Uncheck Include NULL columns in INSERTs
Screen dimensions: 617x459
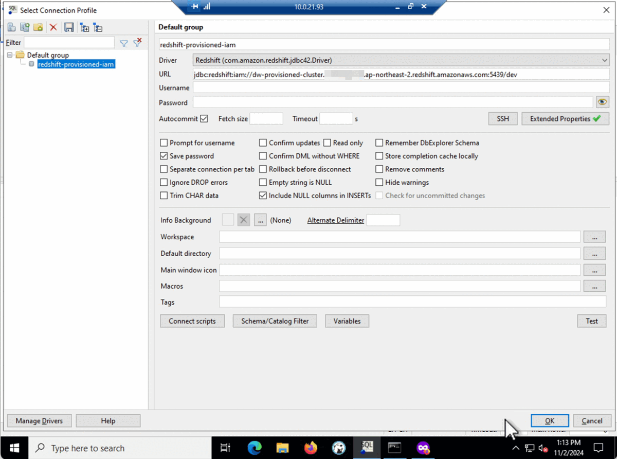(x=263, y=196)
